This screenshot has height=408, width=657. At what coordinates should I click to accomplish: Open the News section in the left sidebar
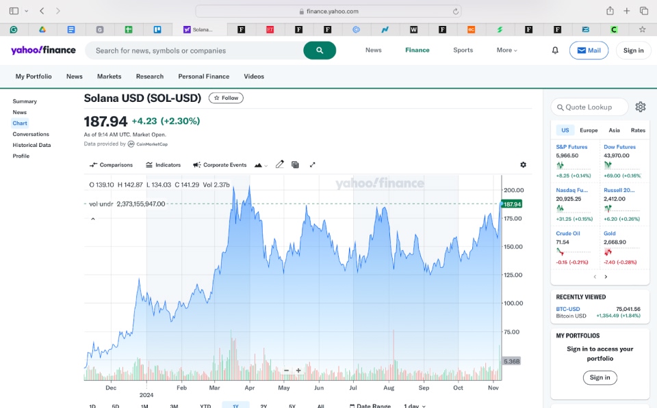point(20,112)
